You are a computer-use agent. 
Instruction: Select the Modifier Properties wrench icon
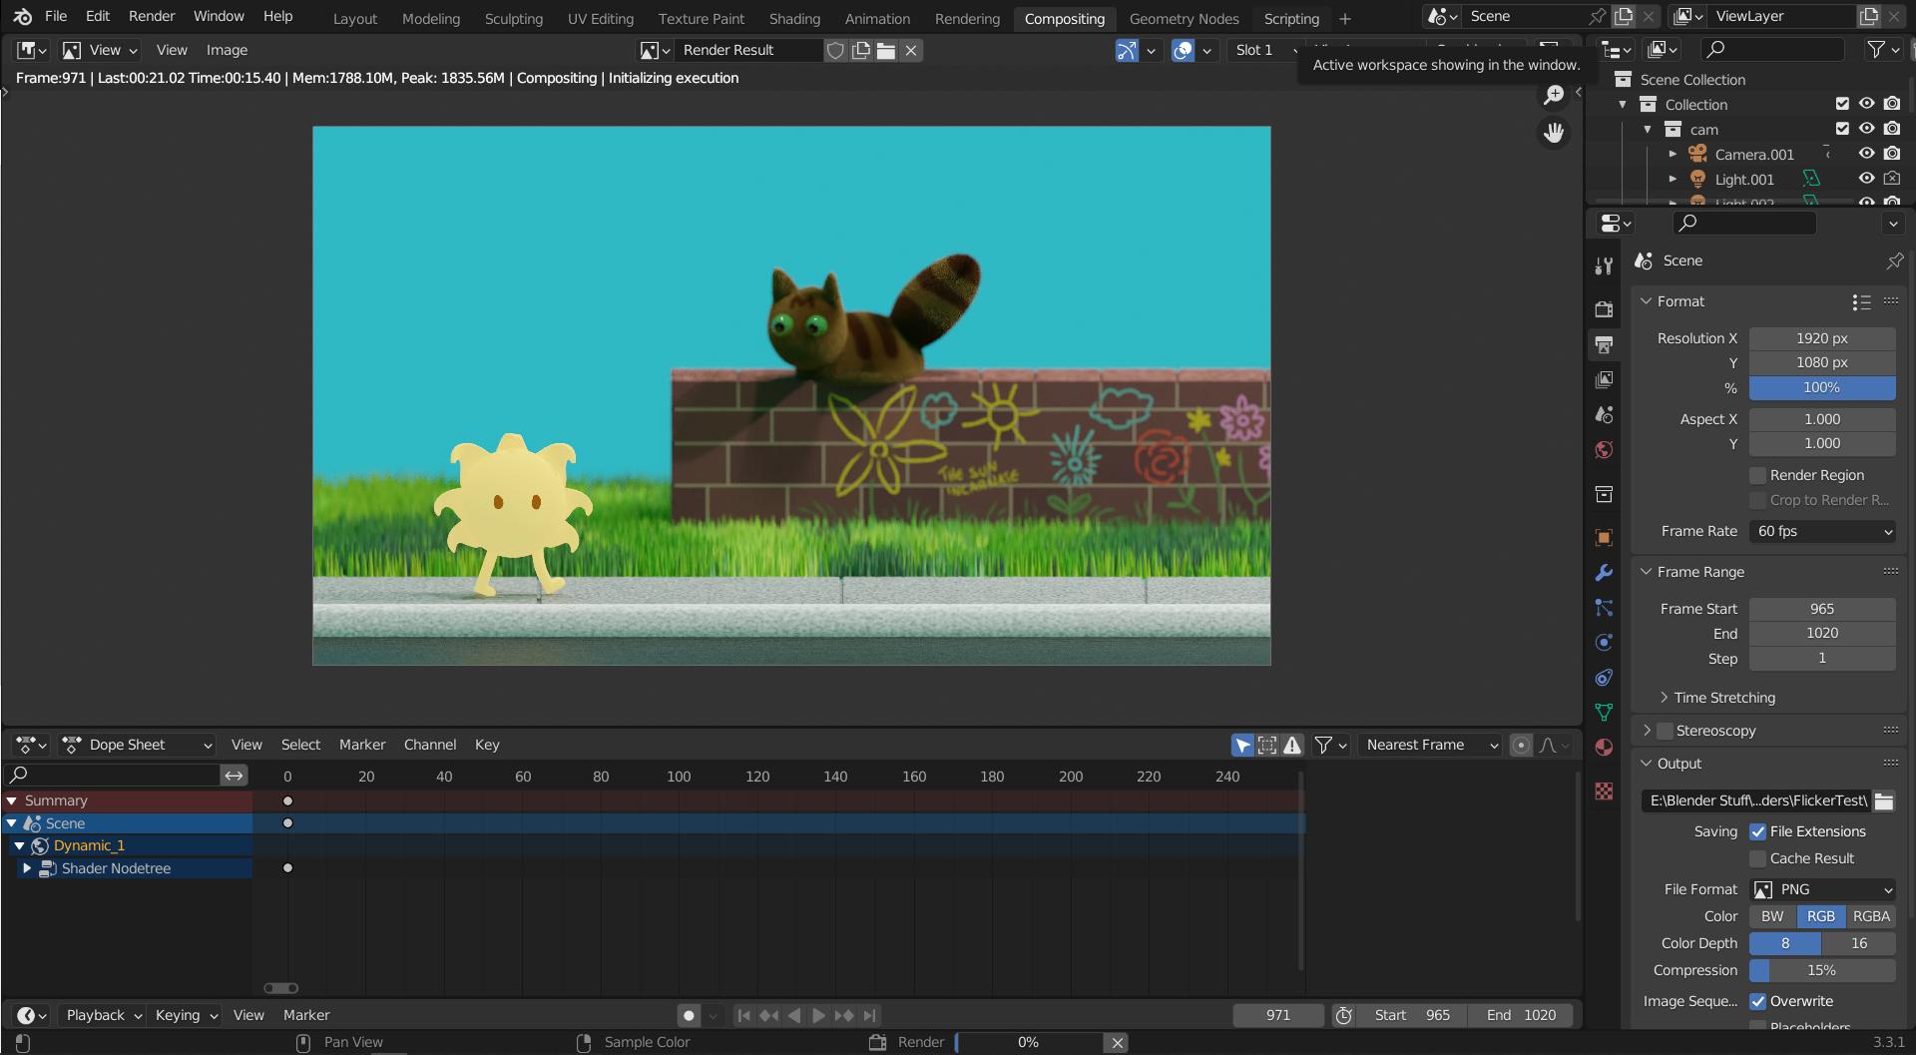coord(1604,572)
